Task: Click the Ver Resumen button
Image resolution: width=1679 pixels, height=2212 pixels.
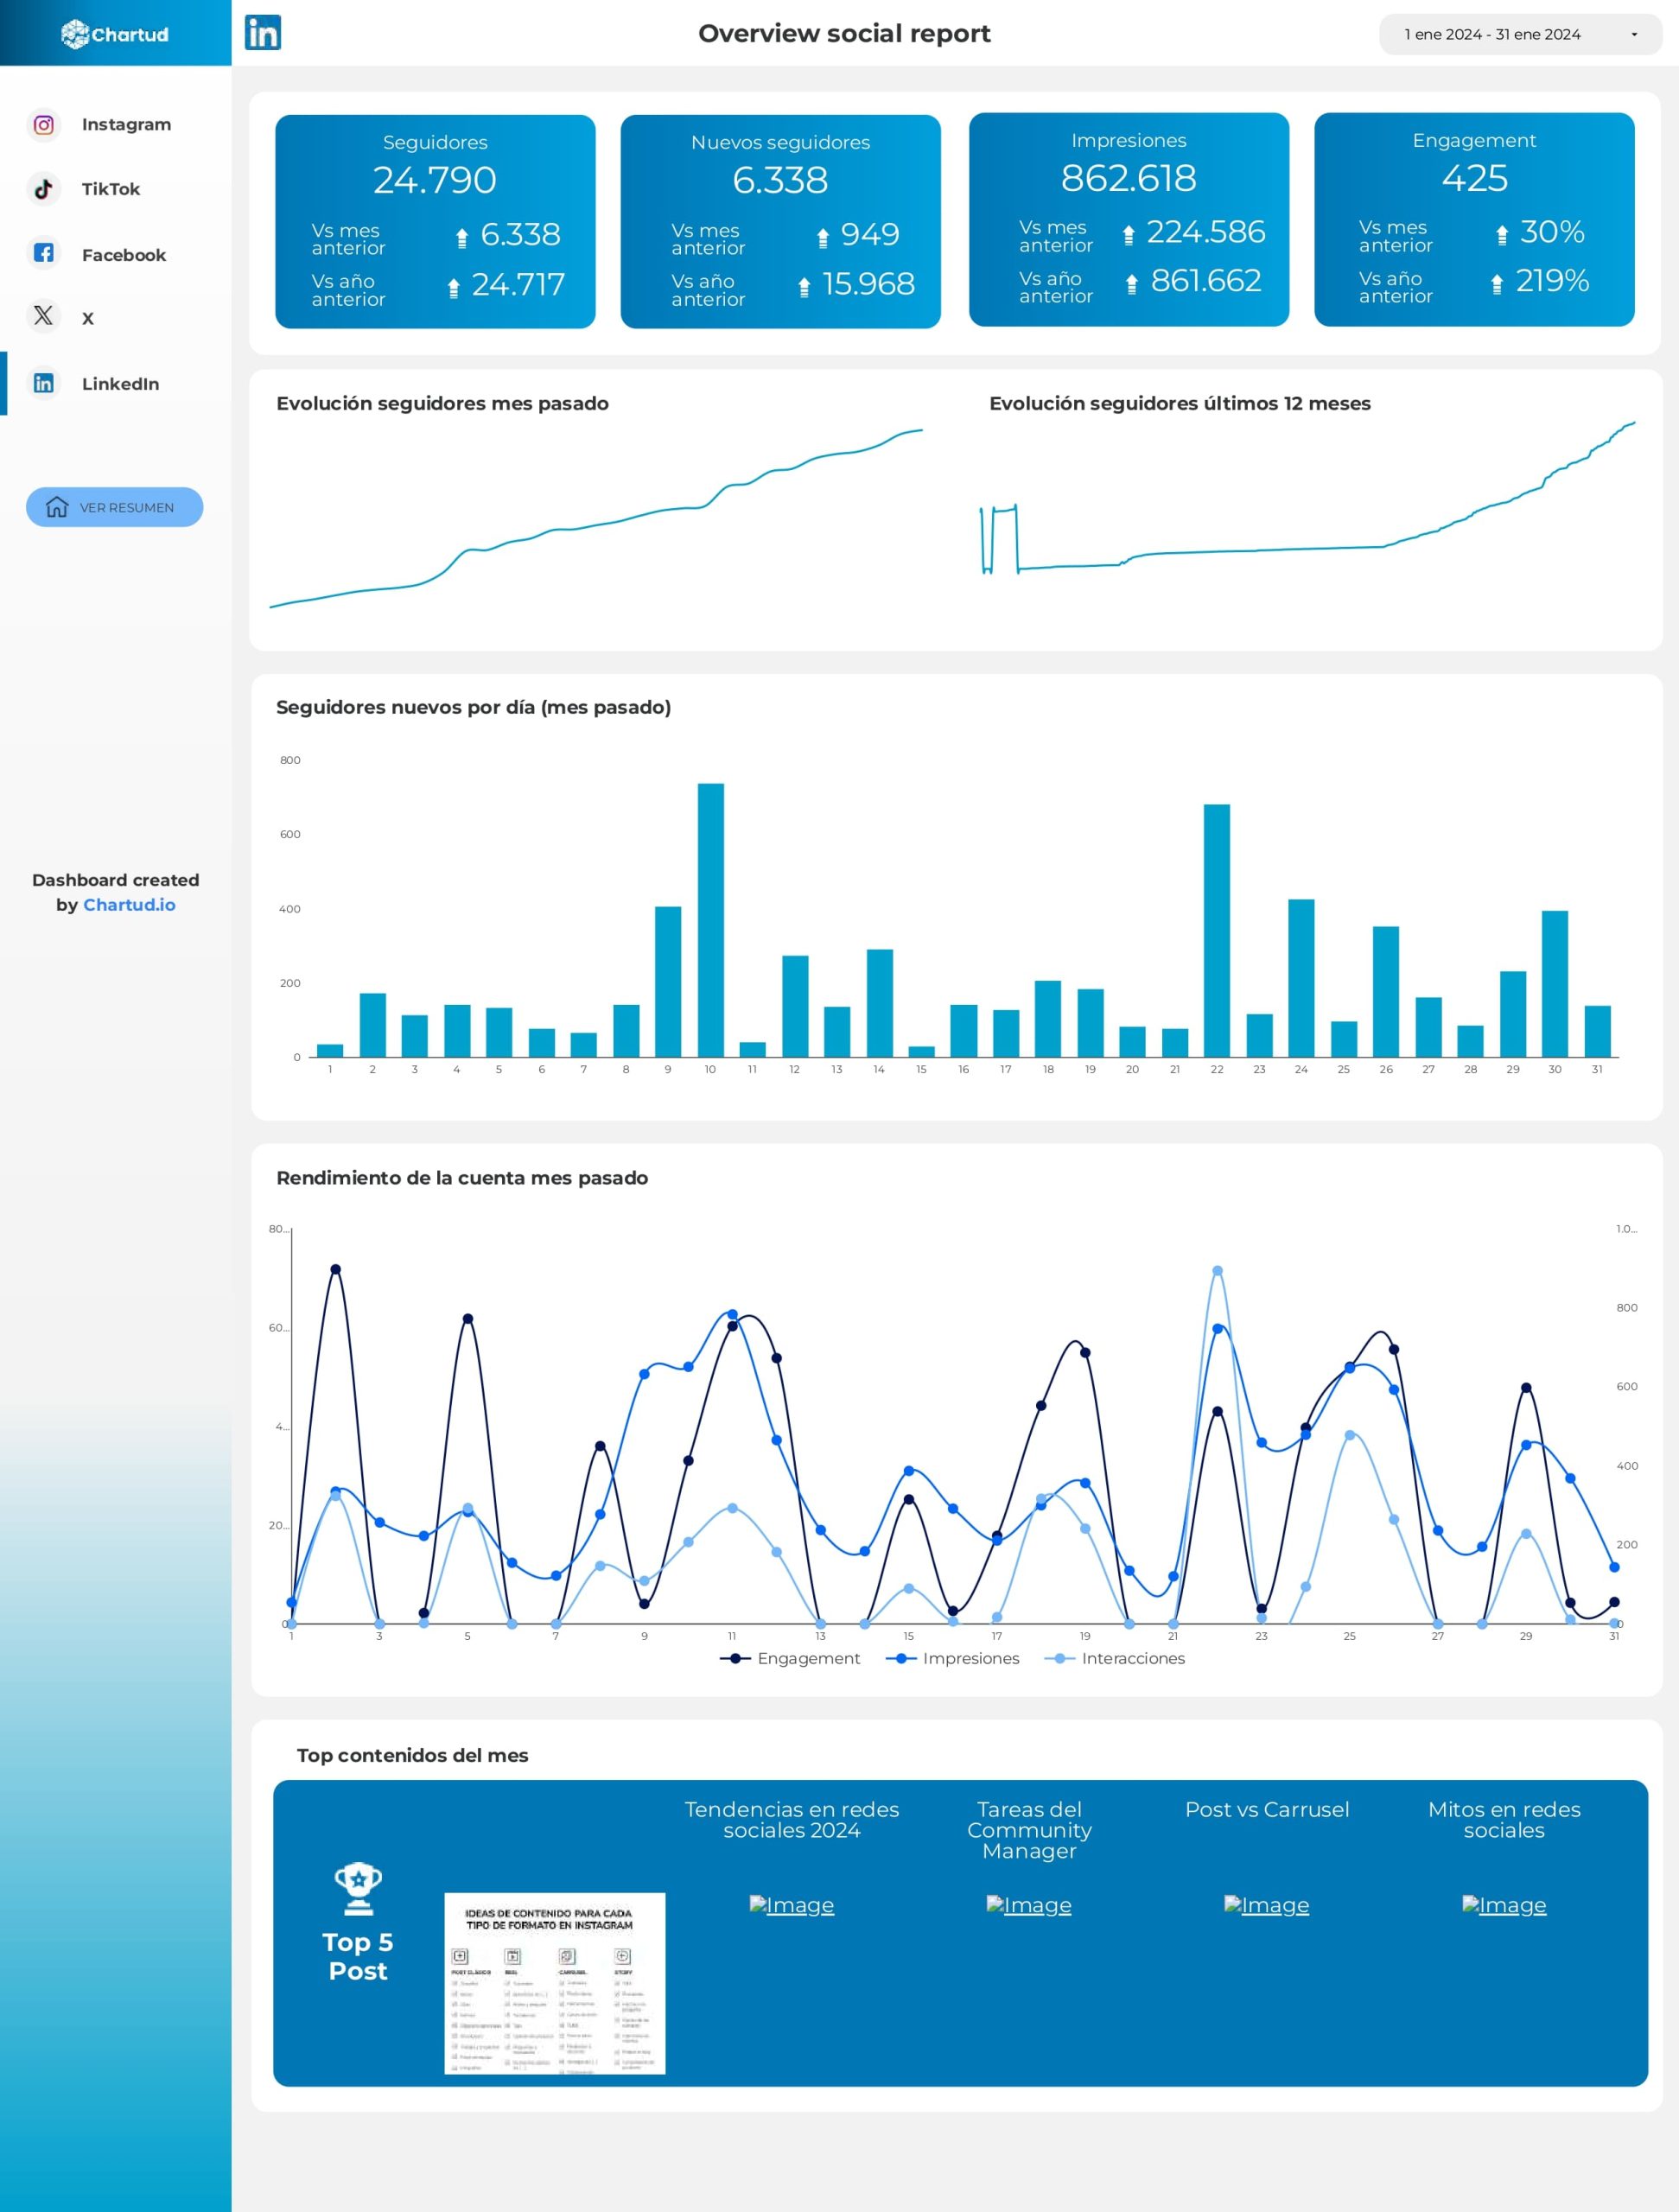Action: [126, 507]
